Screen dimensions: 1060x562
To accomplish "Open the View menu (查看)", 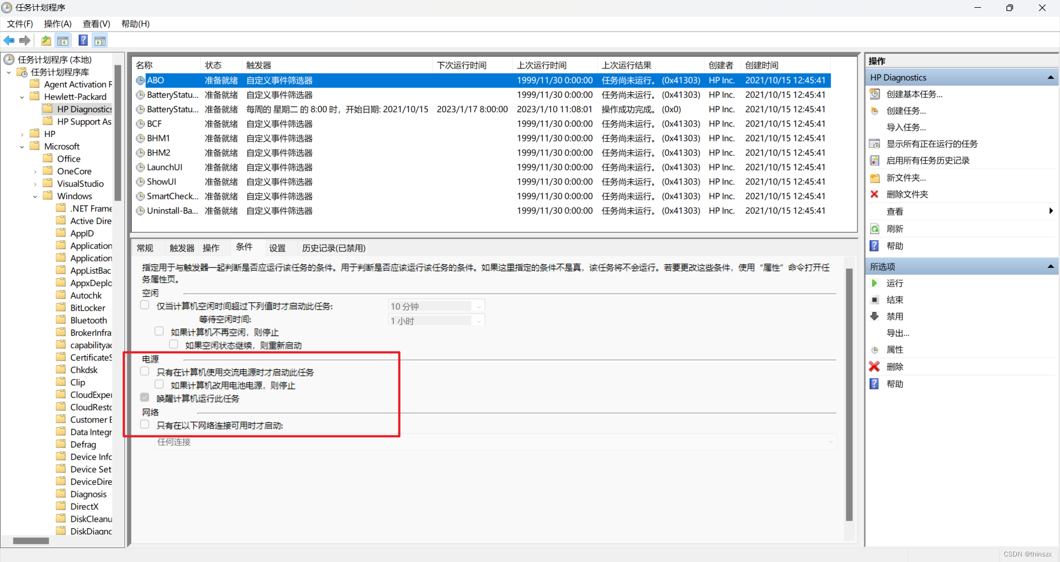I will click(x=97, y=24).
